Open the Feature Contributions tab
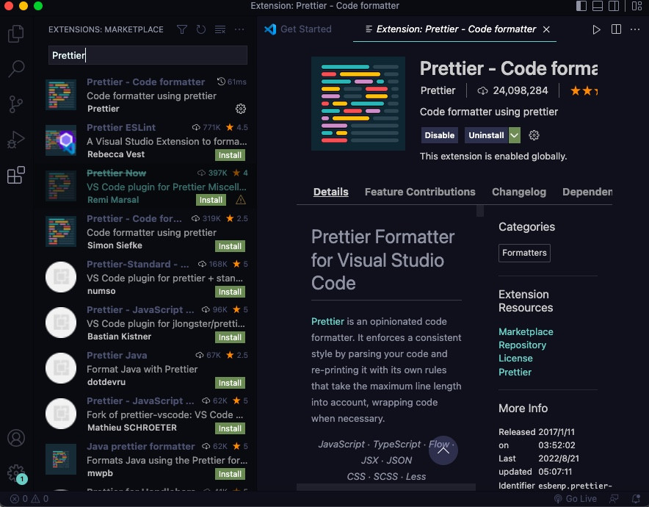 [x=420, y=192]
